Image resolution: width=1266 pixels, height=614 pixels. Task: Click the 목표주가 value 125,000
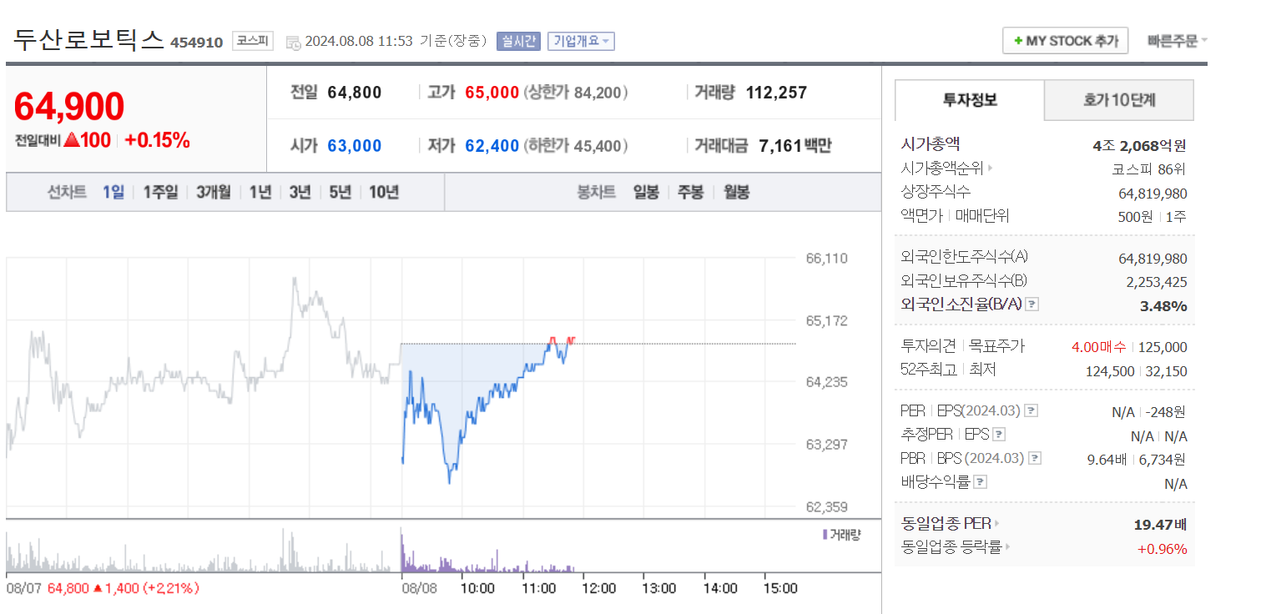pos(1162,347)
